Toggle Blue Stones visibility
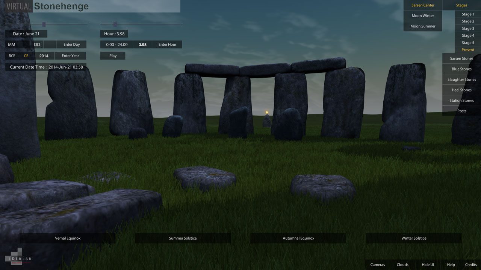 (461, 69)
